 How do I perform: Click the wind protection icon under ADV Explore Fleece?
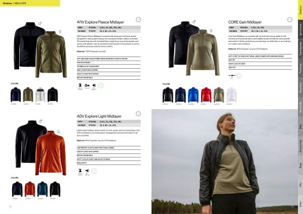coord(94,85)
